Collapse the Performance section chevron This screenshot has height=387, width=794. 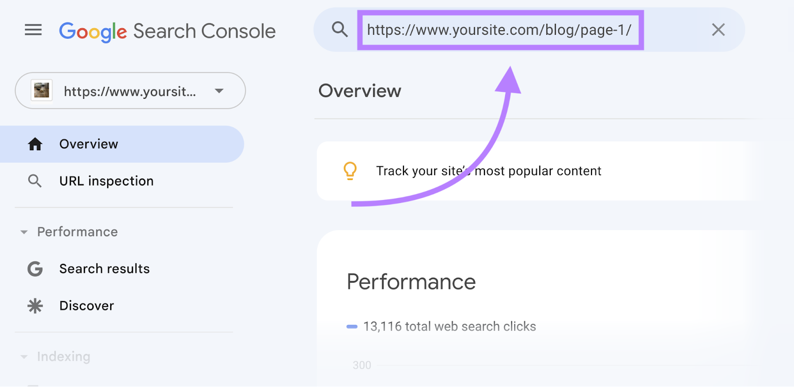tap(23, 232)
